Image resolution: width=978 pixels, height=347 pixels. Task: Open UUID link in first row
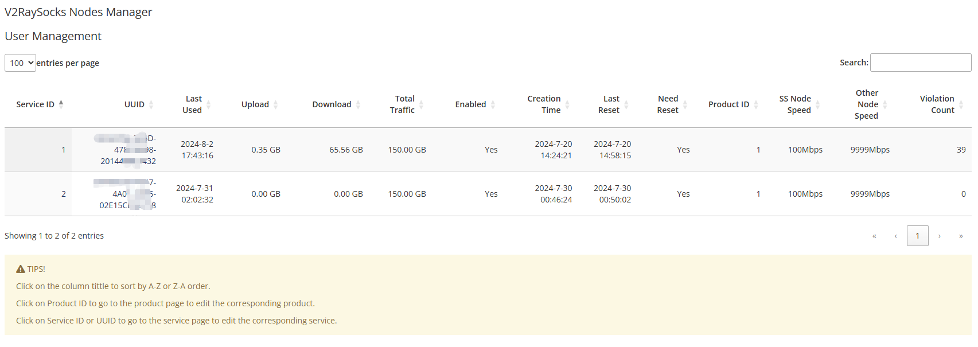128,150
